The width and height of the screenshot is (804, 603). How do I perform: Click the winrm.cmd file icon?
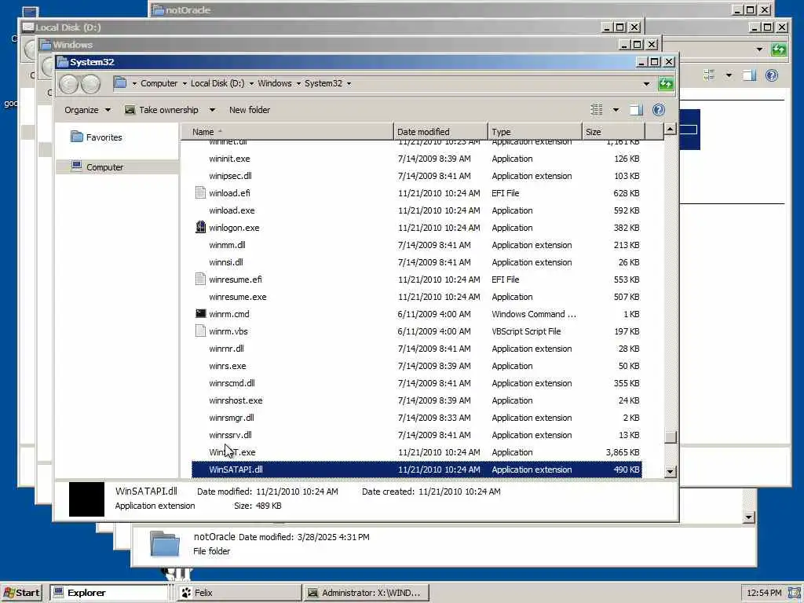coord(200,313)
